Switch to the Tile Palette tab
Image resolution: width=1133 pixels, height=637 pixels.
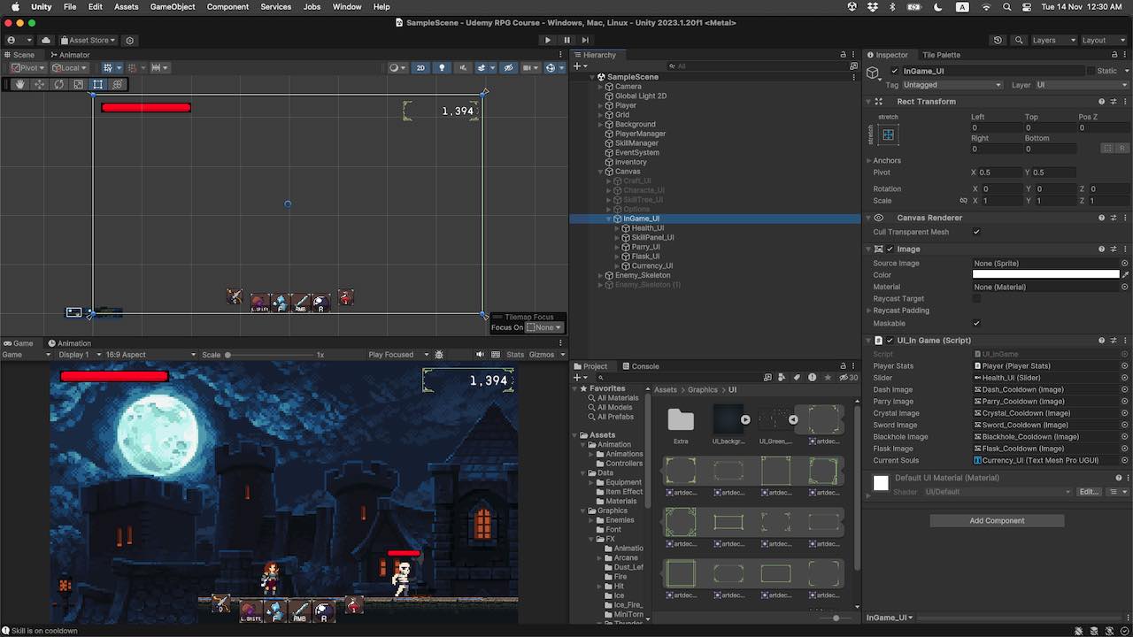coord(940,55)
